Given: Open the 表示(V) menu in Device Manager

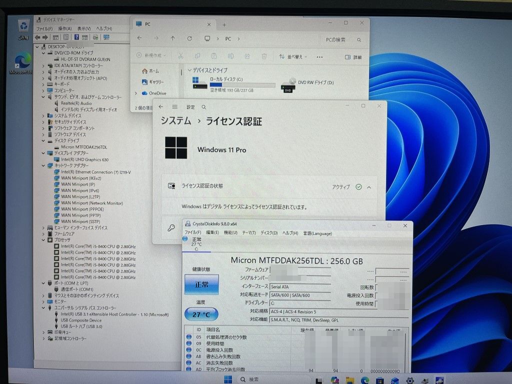Looking at the screenshot, I should point(84,28).
